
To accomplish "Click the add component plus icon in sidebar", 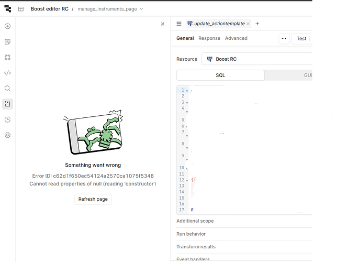I will (7, 26).
